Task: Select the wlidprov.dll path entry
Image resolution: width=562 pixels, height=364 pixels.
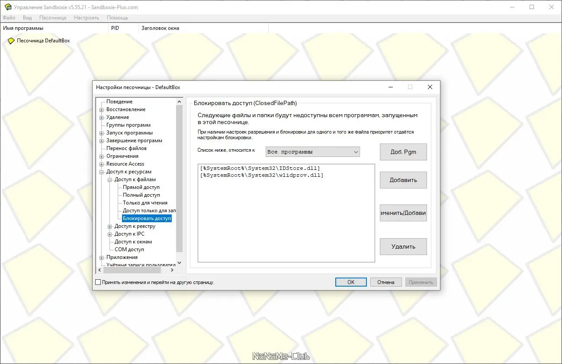Action: click(262, 175)
